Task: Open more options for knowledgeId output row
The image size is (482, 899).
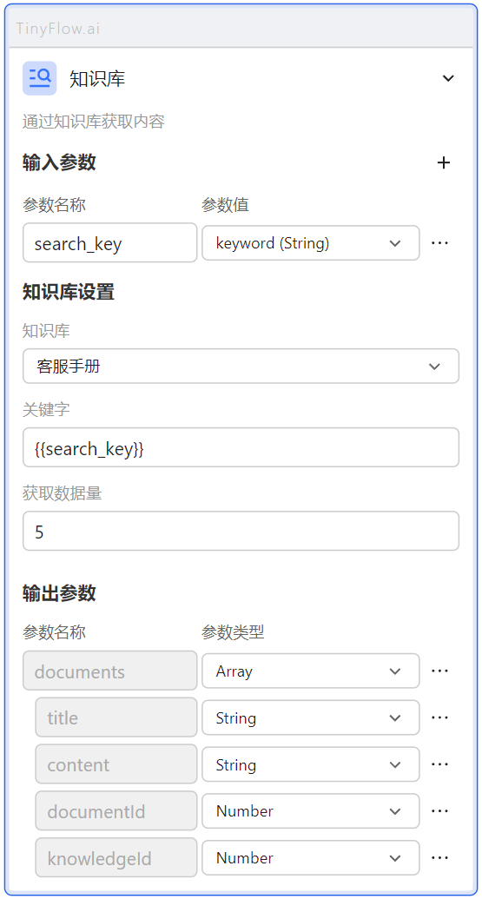Action: tap(439, 858)
